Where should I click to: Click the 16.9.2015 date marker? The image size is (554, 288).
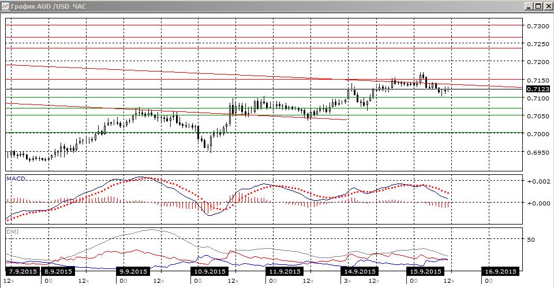[x=501, y=271]
